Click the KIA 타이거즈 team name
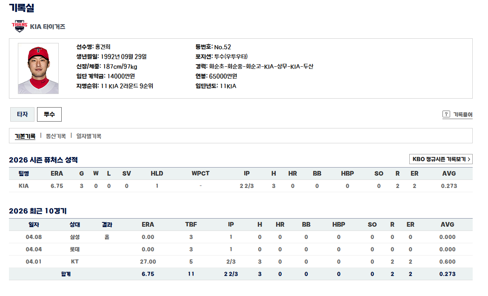The height and width of the screenshot is (296, 488). coord(48,26)
